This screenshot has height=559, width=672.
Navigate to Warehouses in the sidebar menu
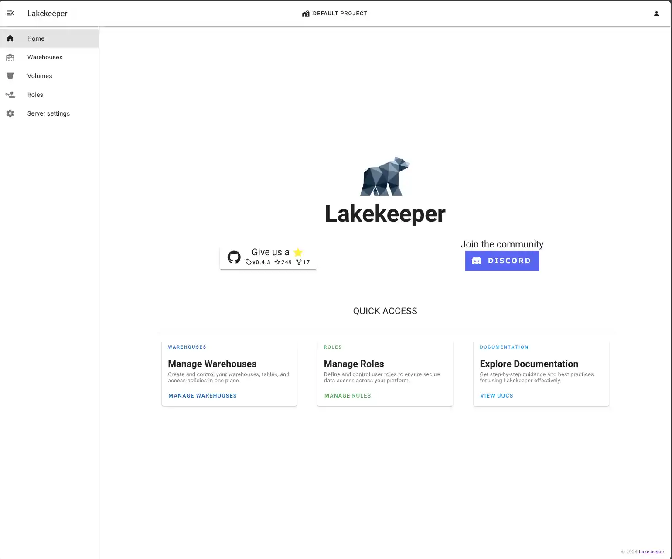(x=45, y=57)
